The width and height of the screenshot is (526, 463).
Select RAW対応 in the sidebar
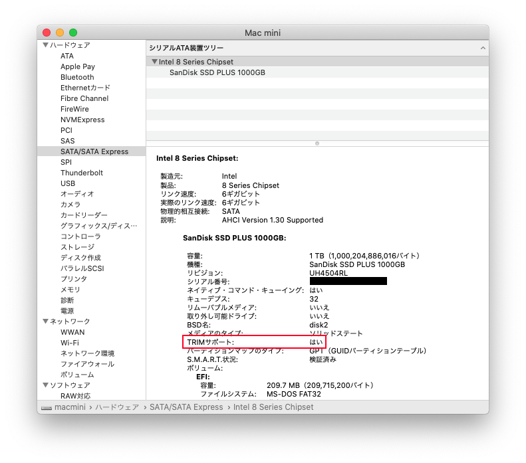(76, 396)
